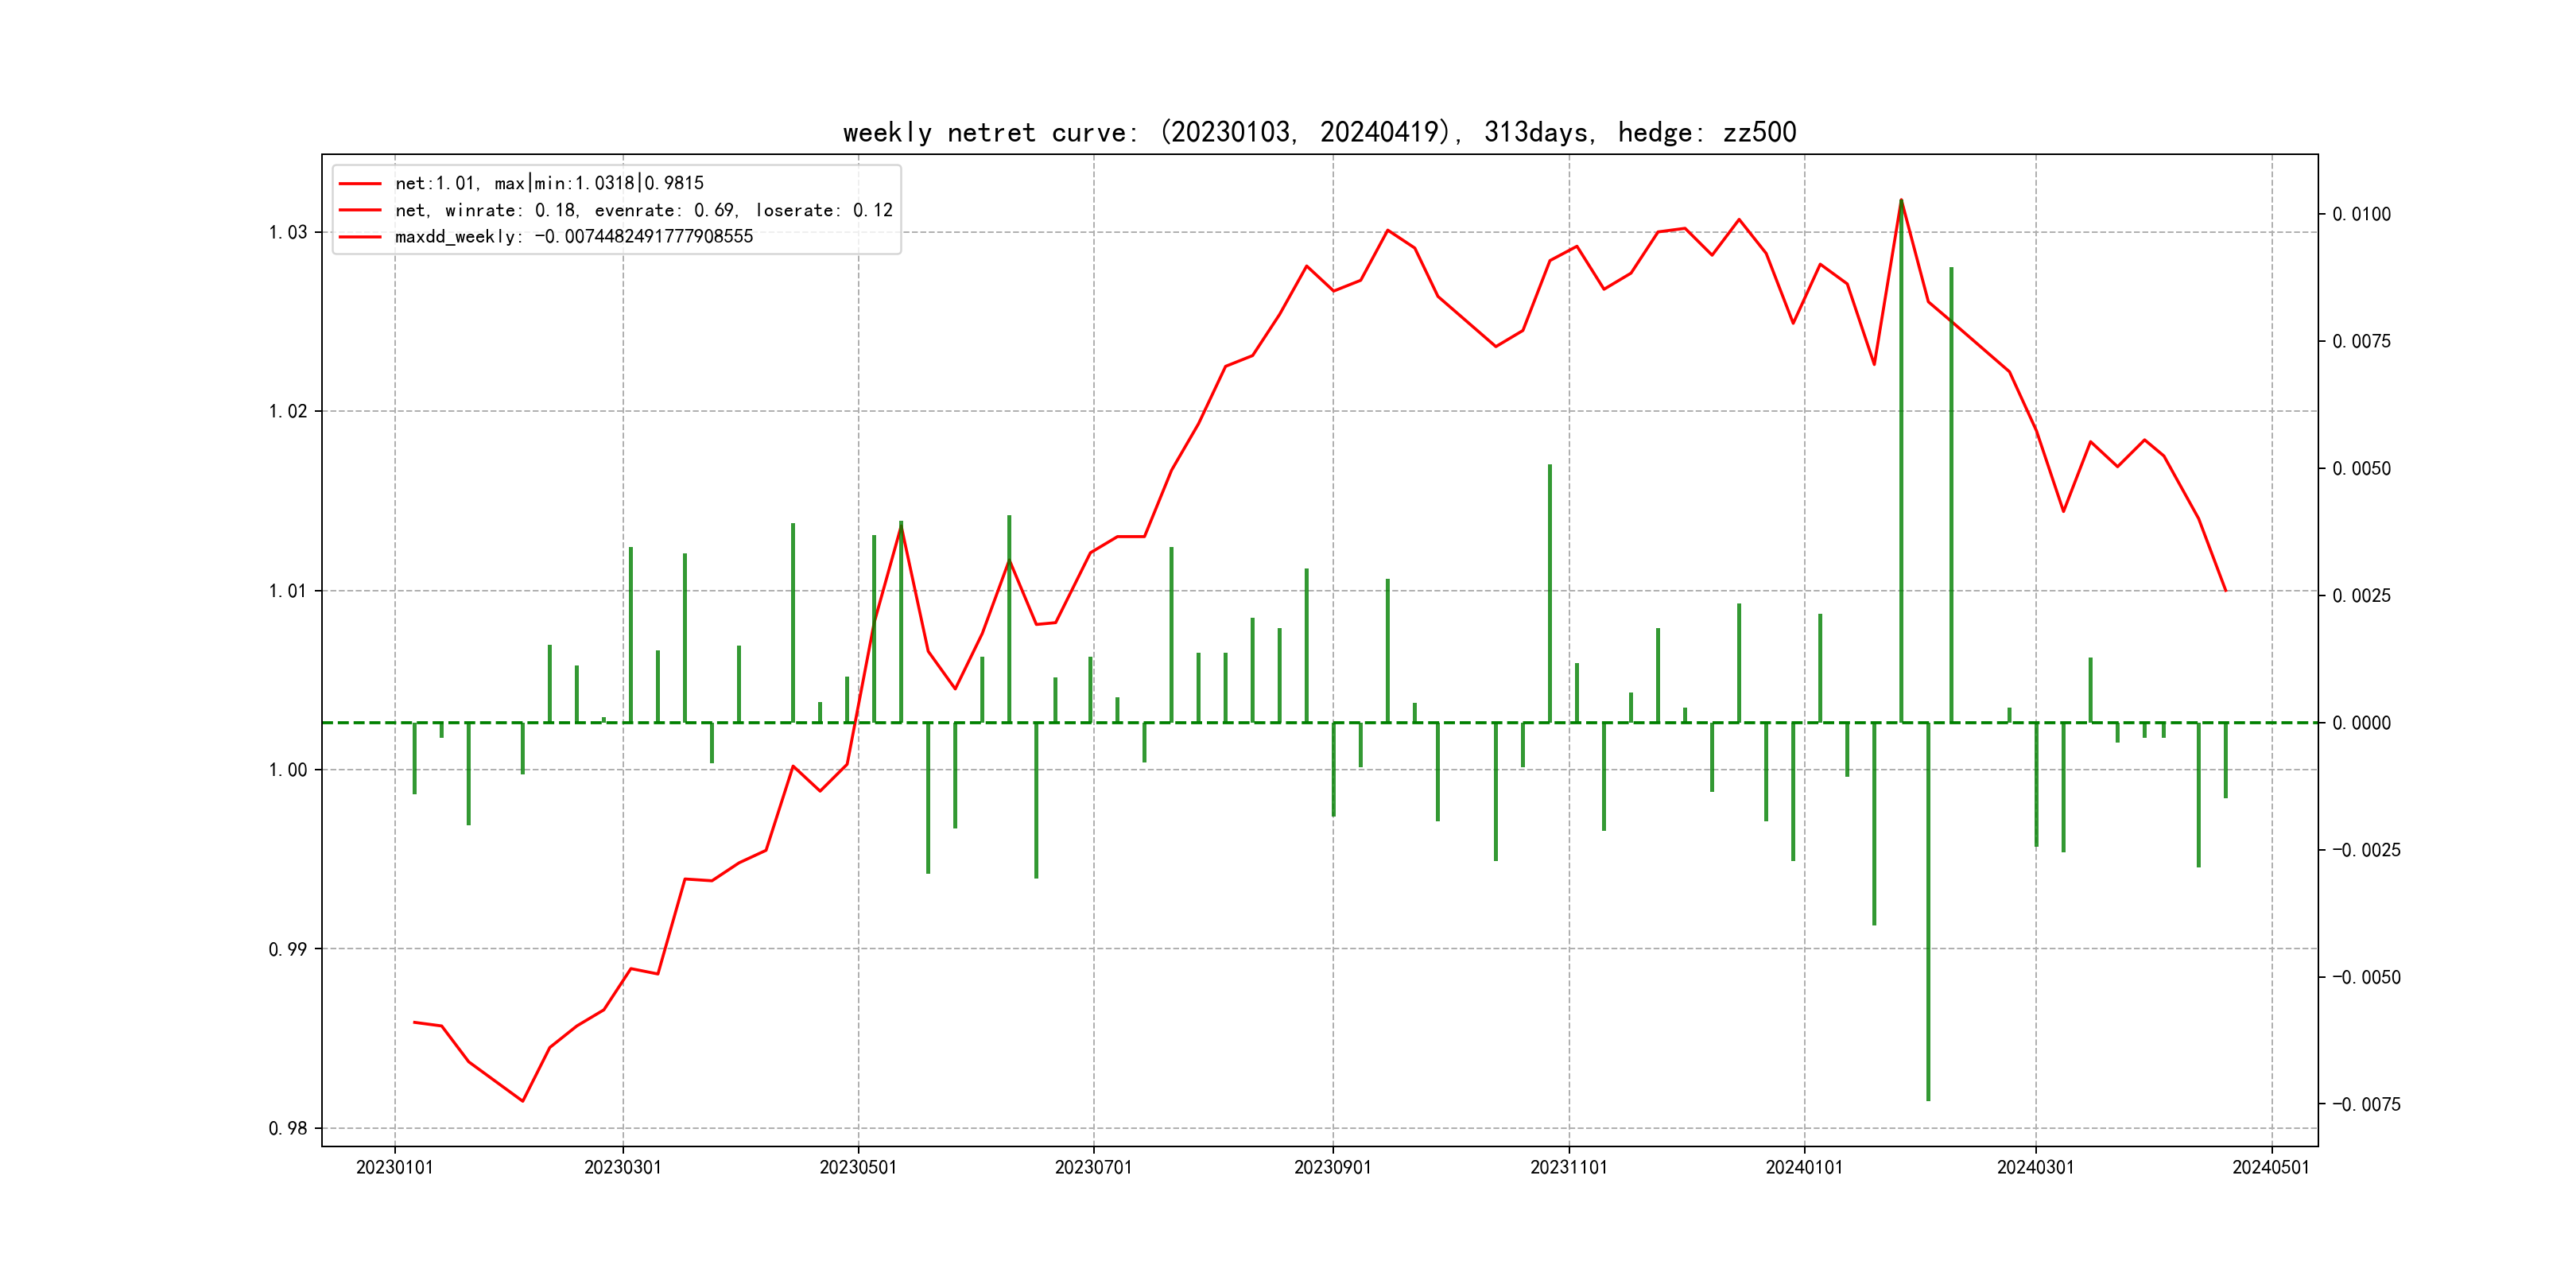Click the 1.00 left axis tick label

pyautogui.click(x=288, y=770)
